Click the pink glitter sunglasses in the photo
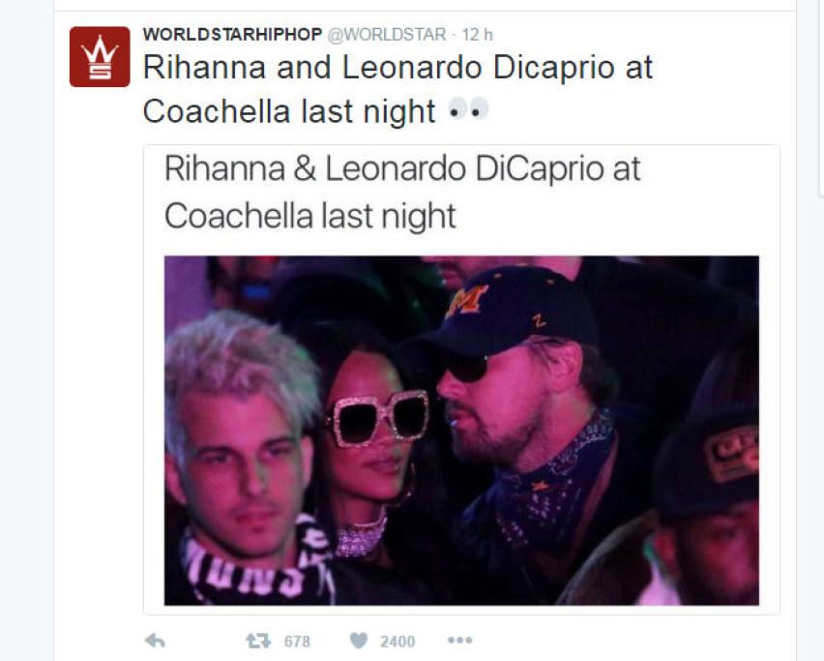Viewport: 824px width, 661px height. pyautogui.click(x=378, y=418)
